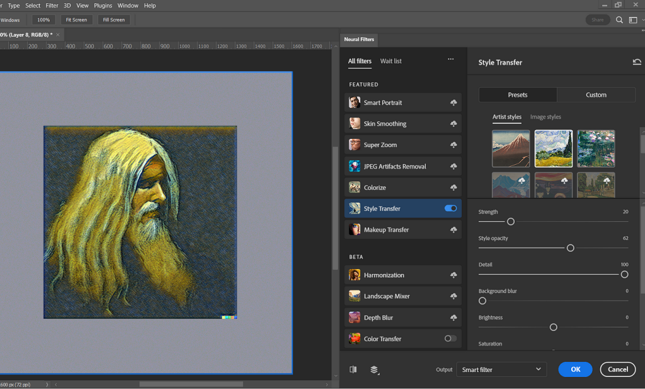Select the Presets tab in Style Transfer
This screenshot has width=645, height=389.
[518, 95]
